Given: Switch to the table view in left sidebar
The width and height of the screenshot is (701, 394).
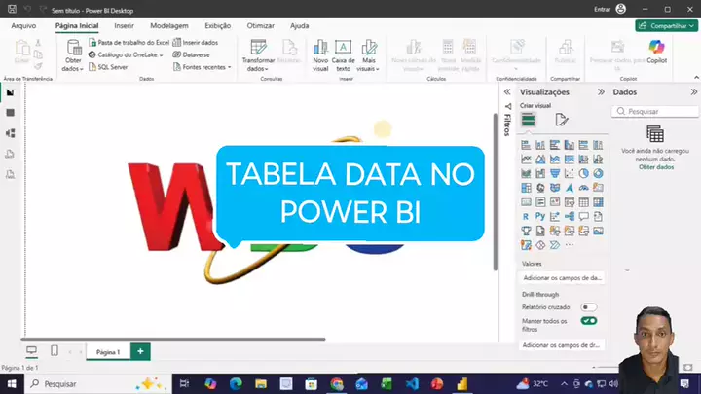Looking at the screenshot, I should [x=10, y=113].
